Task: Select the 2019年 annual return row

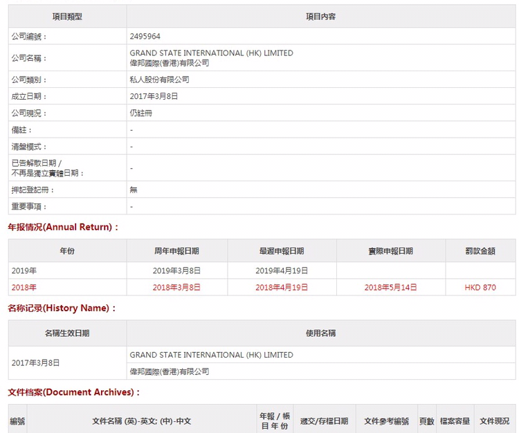Action: (262, 270)
